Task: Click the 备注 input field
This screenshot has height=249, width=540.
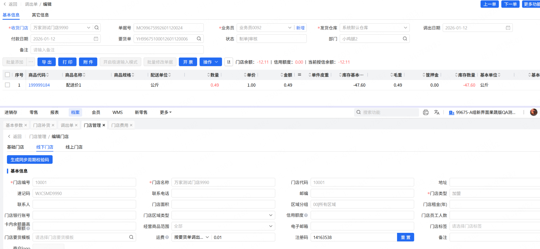Action: click(x=117, y=50)
